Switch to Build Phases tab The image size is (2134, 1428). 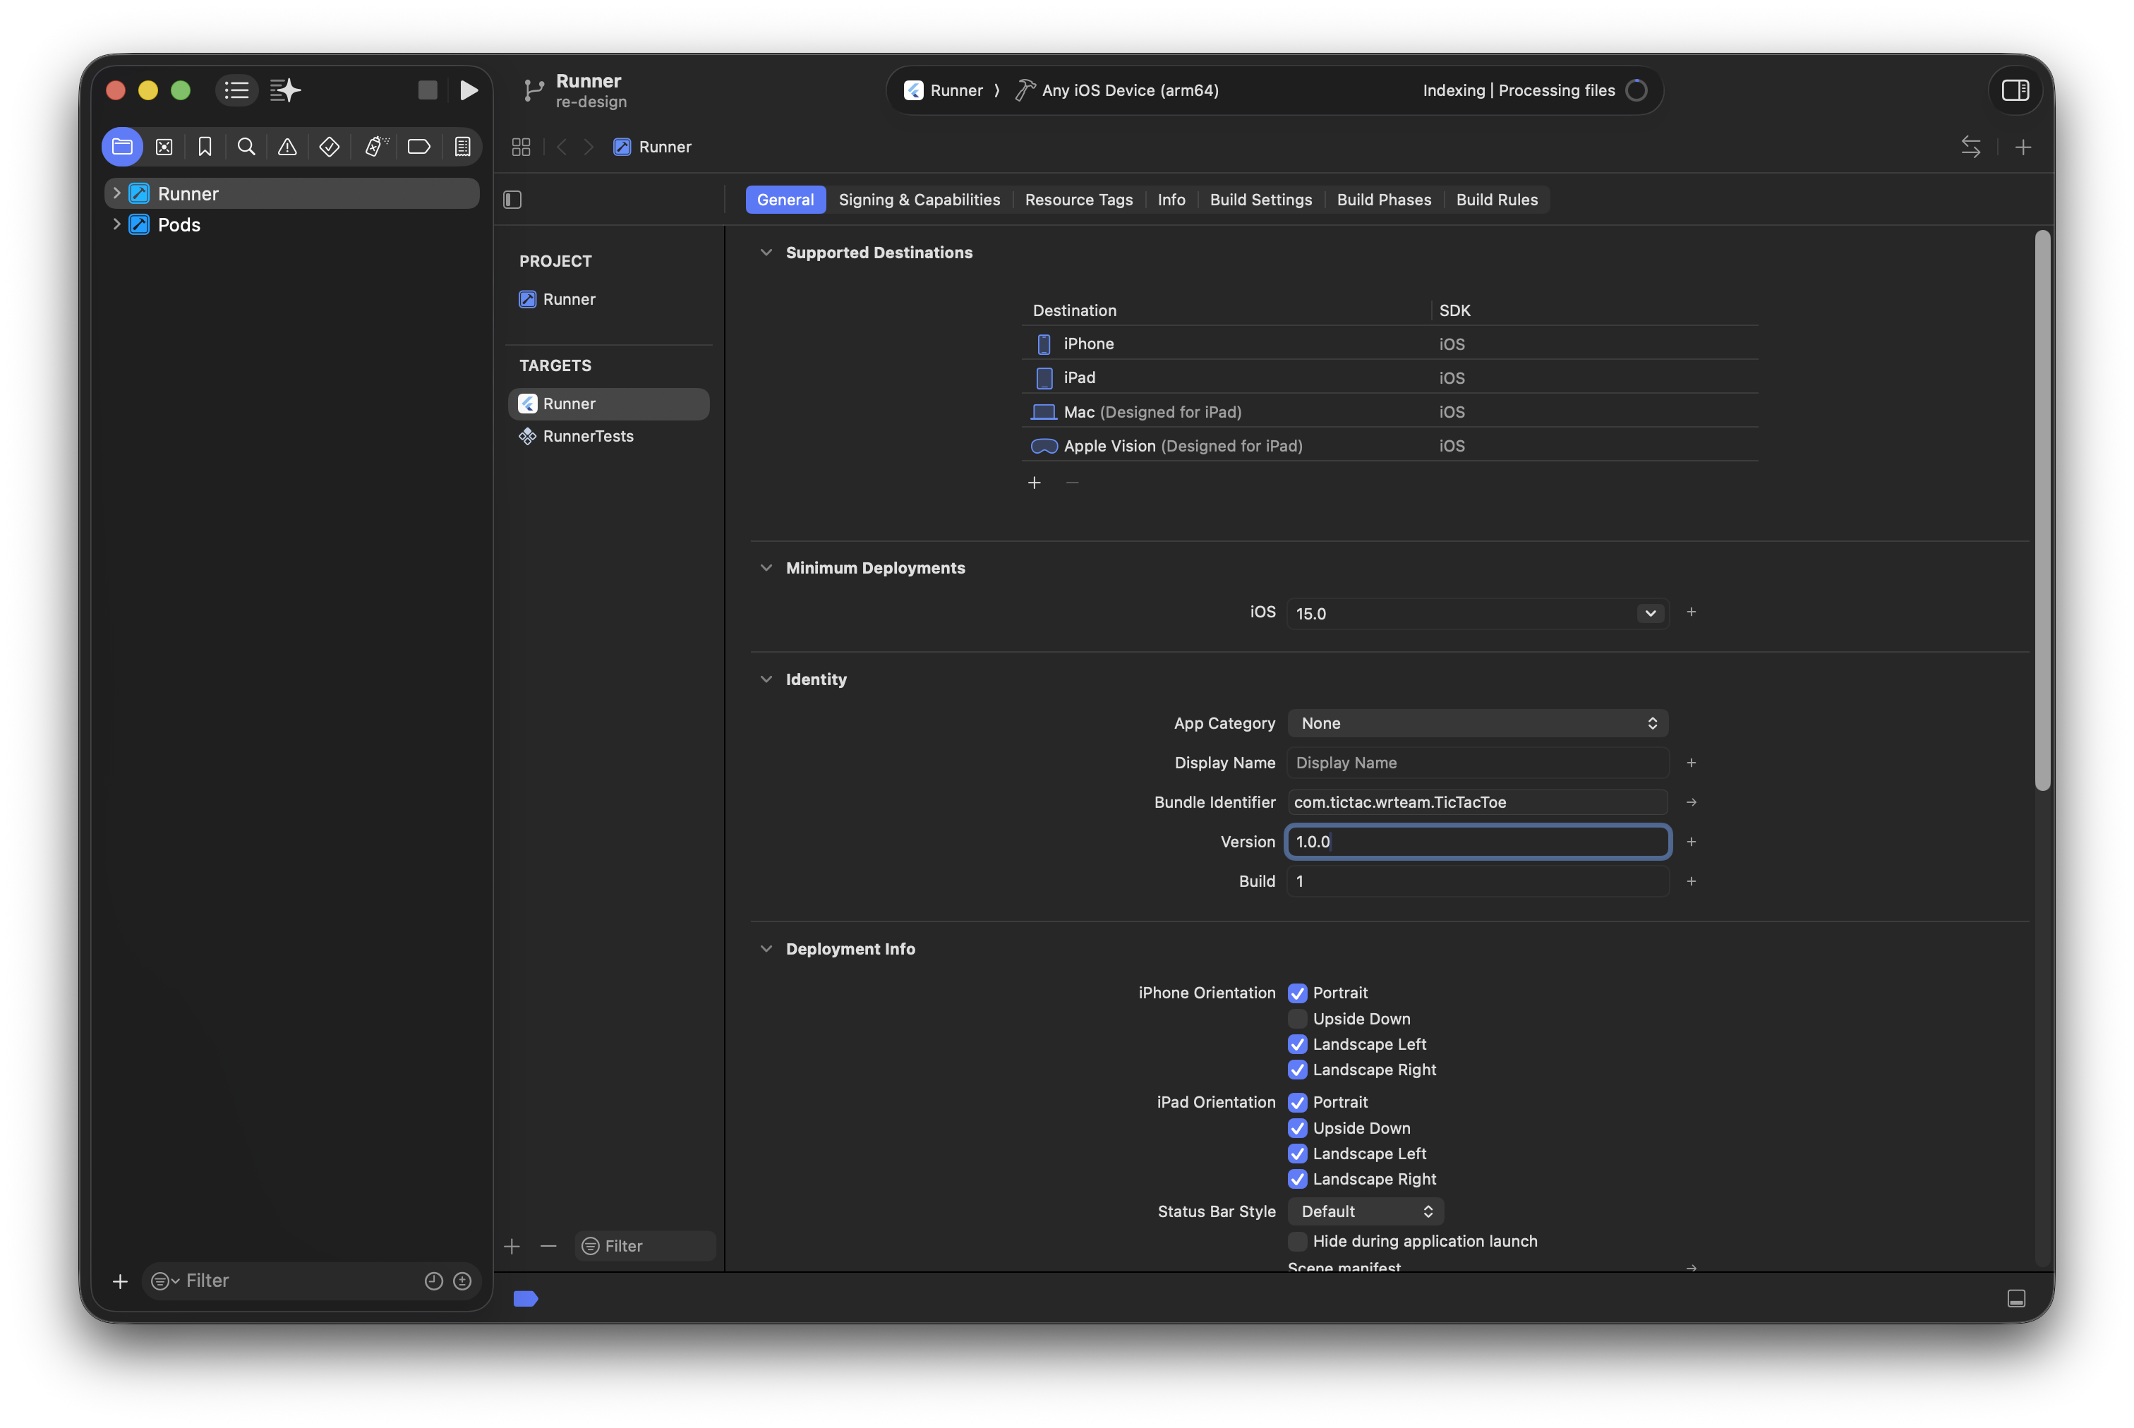point(1384,200)
